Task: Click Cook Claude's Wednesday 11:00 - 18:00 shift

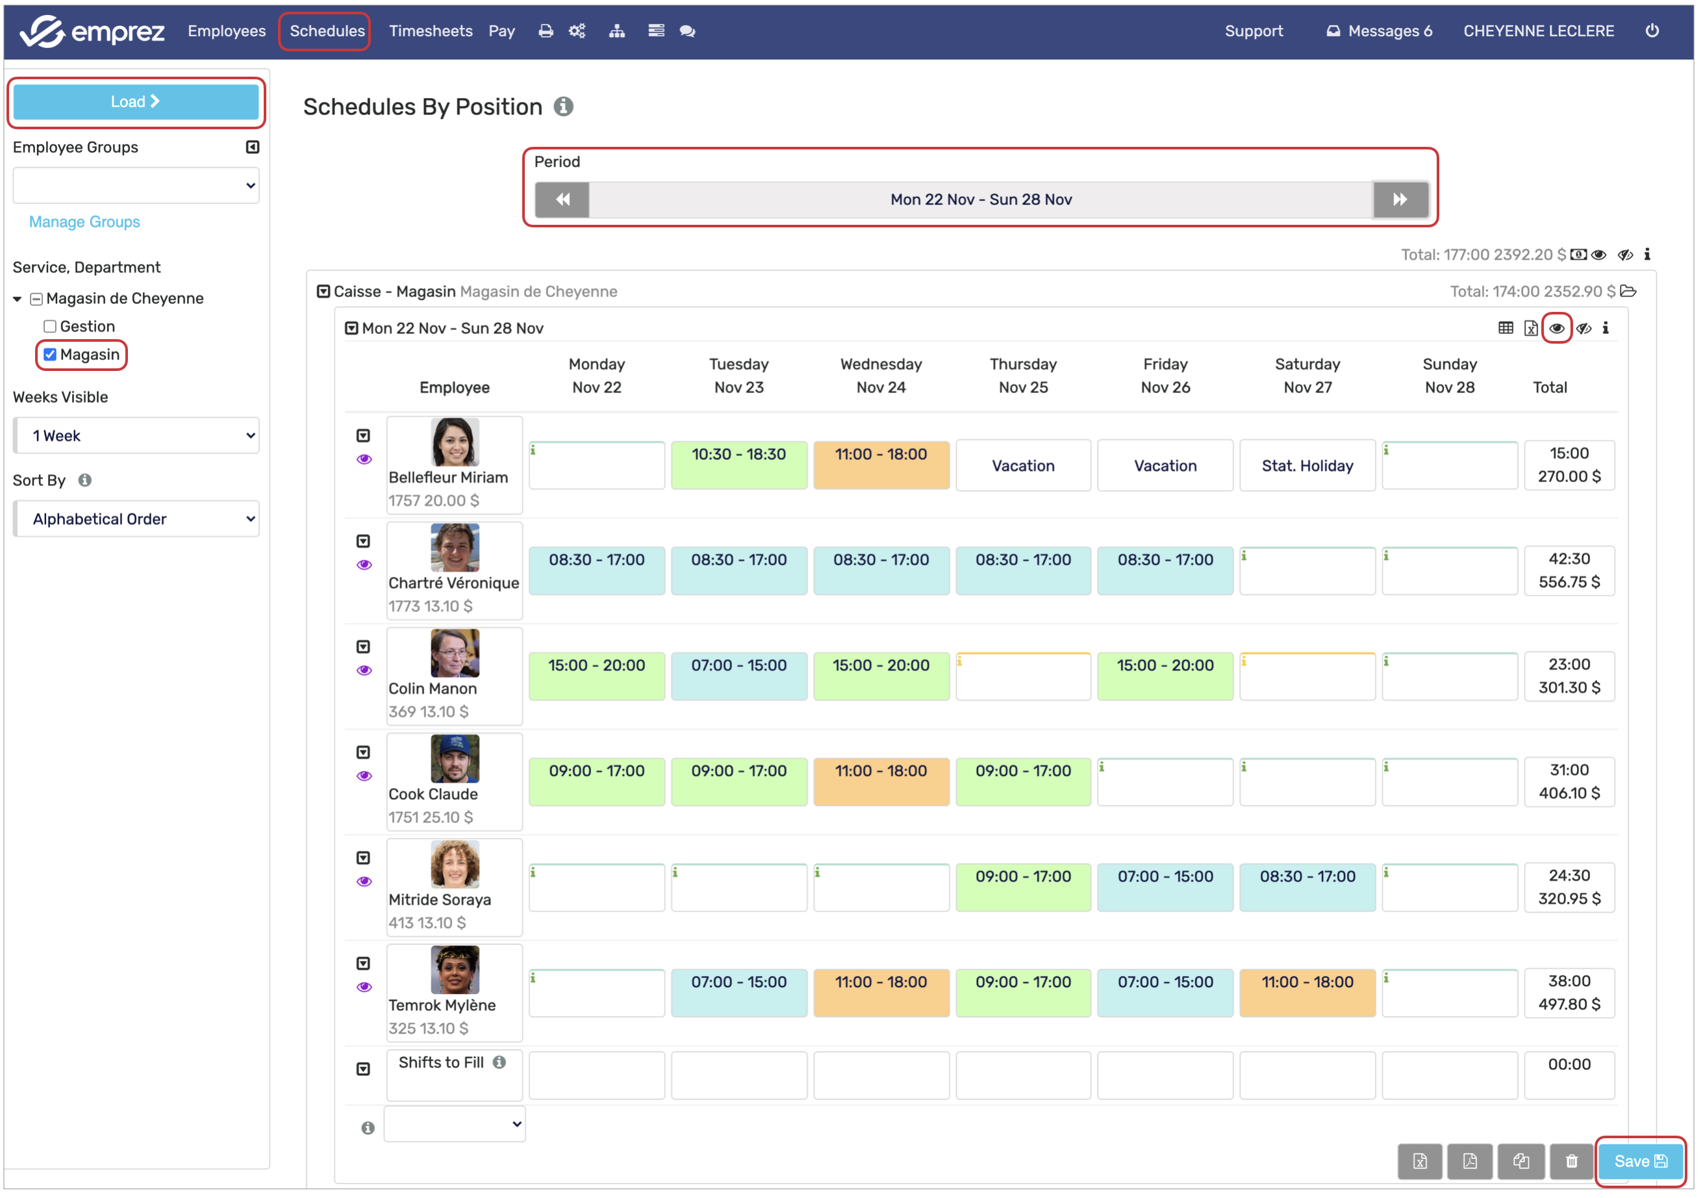Action: coord(881,781)
